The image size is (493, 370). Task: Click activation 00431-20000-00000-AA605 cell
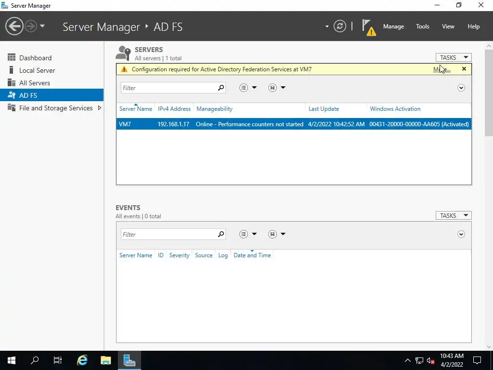coord(419,124)
